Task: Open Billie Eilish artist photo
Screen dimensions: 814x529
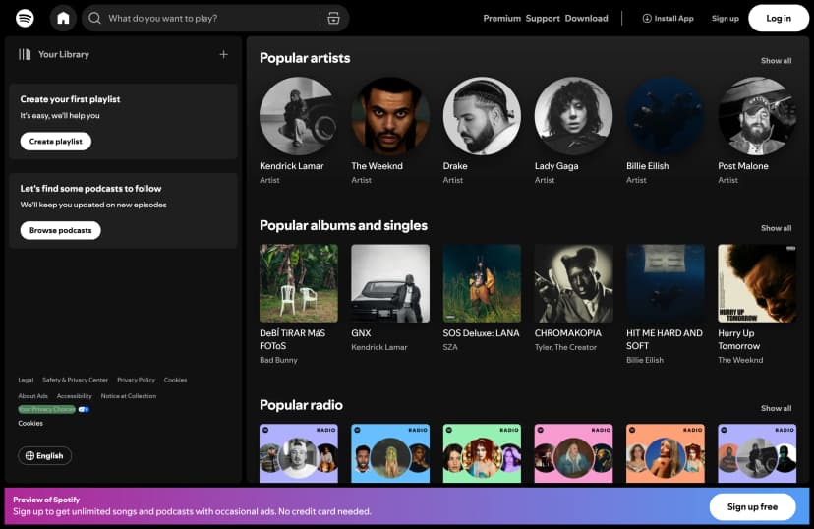Action: (x=665, y=116)
